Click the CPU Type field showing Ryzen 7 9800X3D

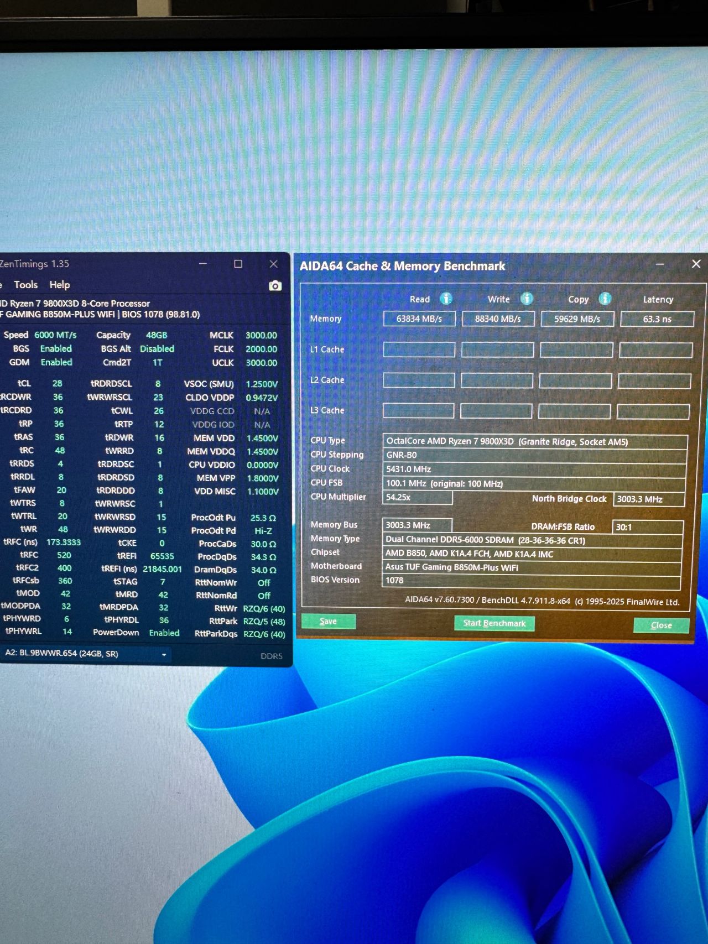(535, 441)
